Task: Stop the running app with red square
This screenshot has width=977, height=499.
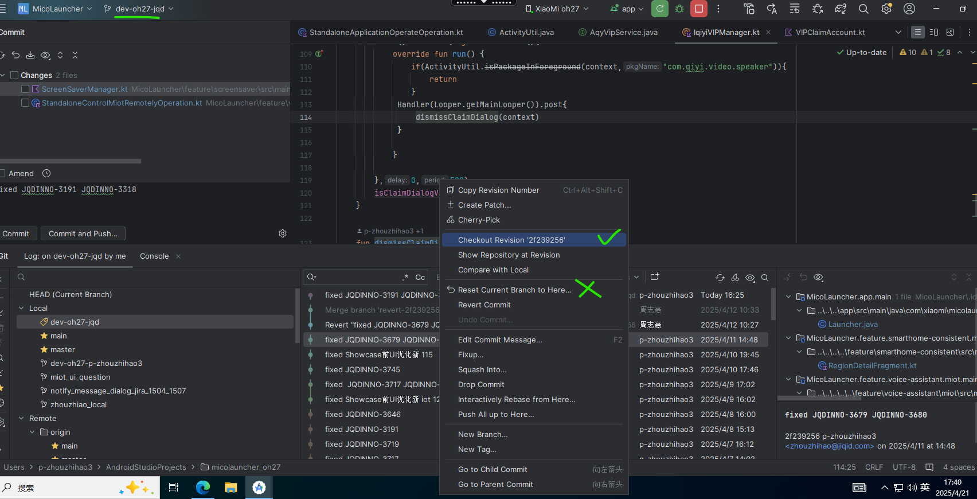Action: [699, 9]
